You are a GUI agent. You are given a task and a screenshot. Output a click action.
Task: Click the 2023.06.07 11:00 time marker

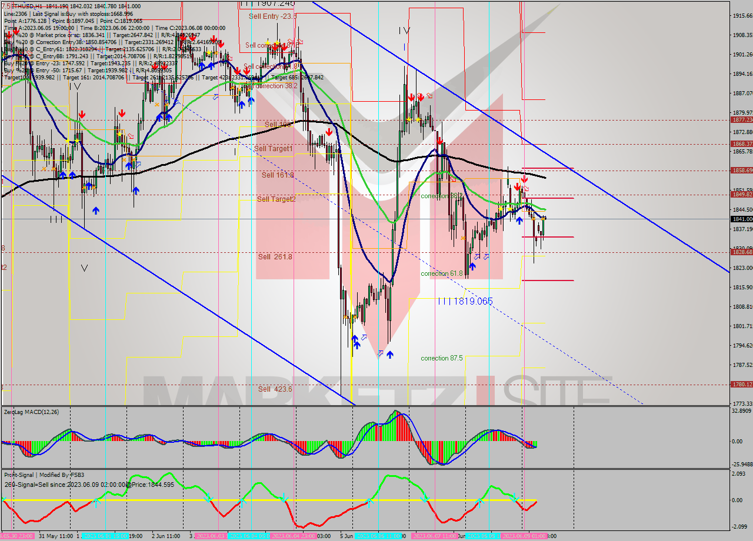(434, 536)
